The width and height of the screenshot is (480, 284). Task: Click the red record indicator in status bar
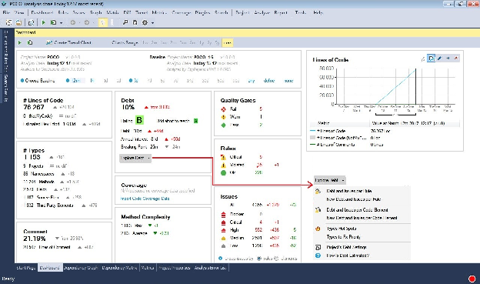click(472, 279)
